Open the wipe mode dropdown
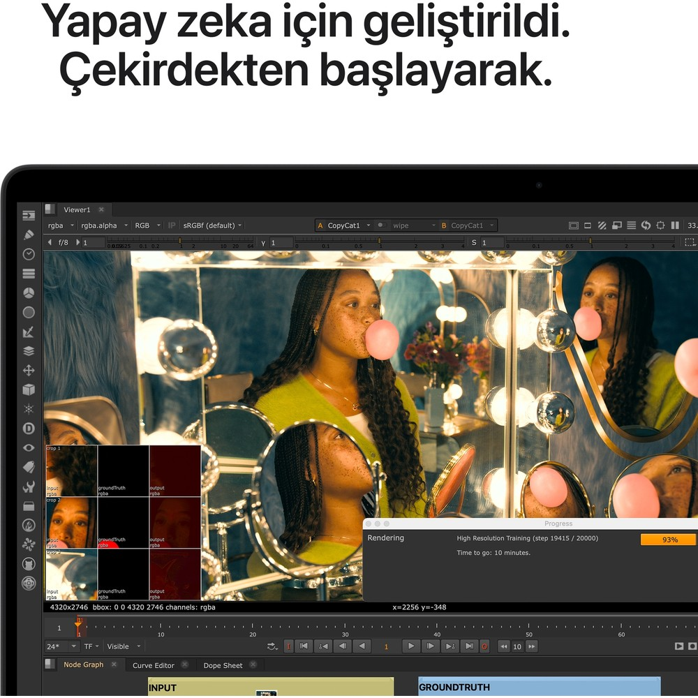 [x=413, y=225]
